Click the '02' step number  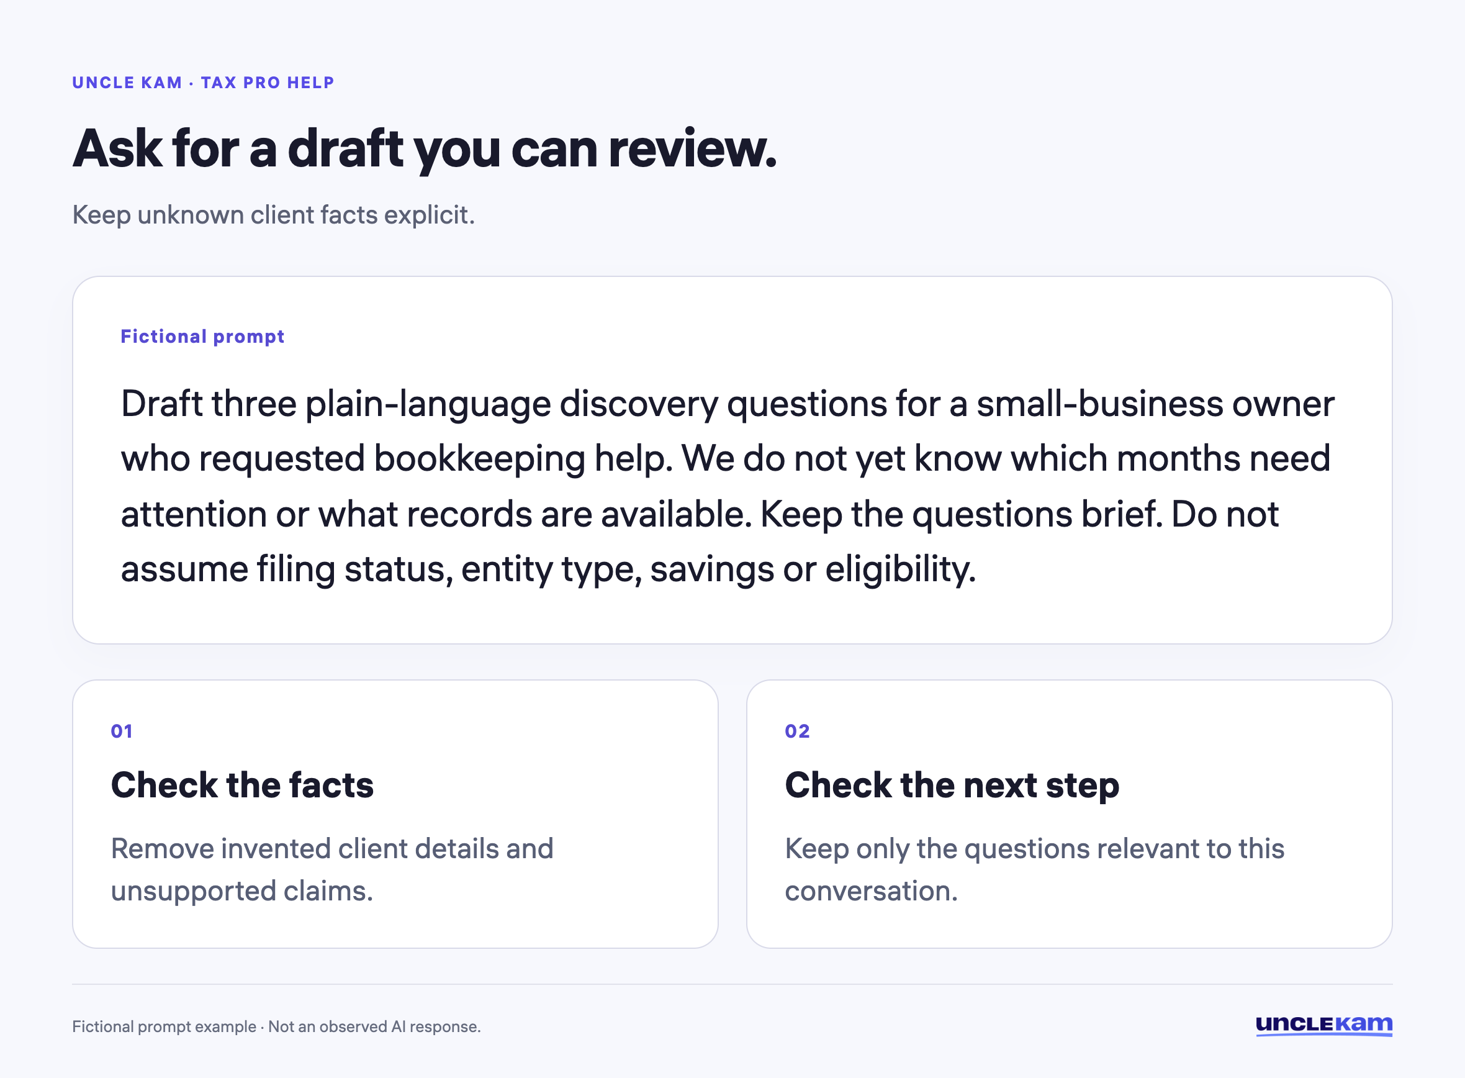pos(797,731)
